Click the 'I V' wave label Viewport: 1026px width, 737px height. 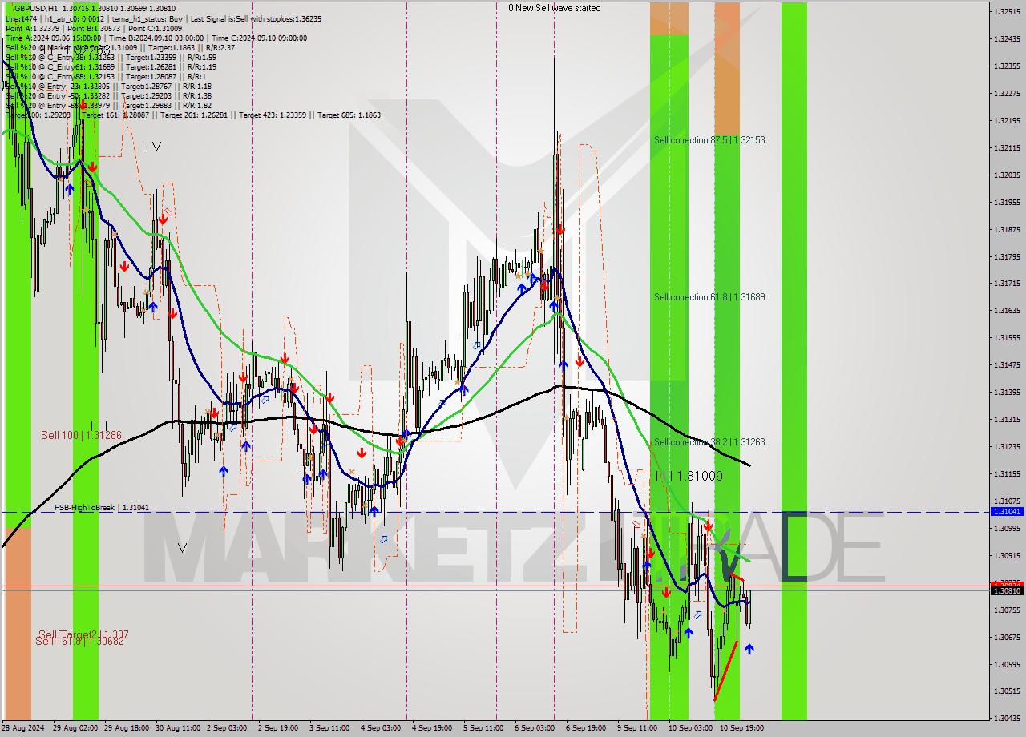(154, 147)
